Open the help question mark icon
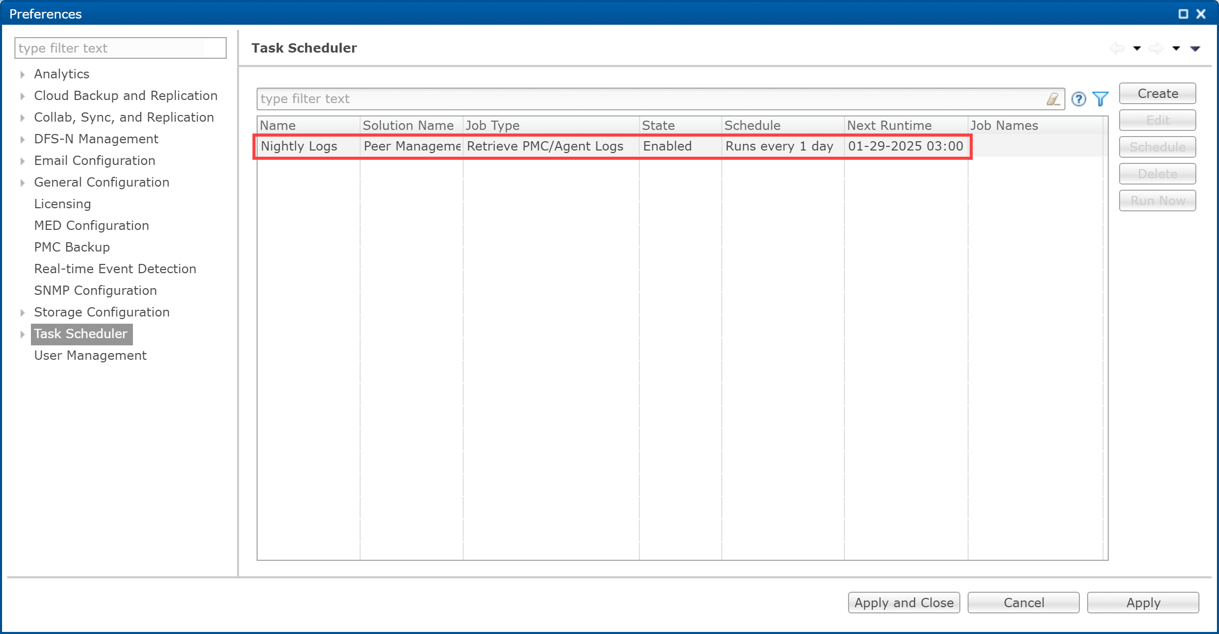 tap(1078, 99)
